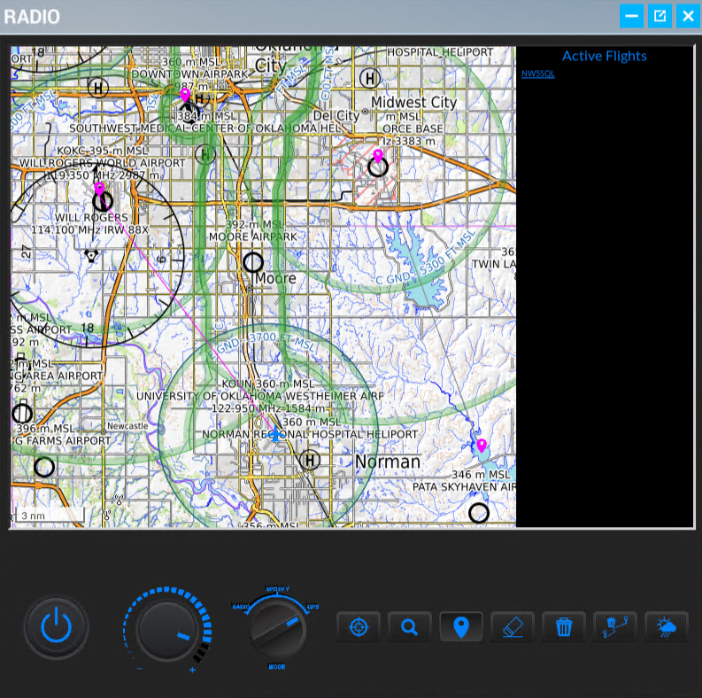Pop out the Radio window
Screen dimensions: 702x698
click(660, 16)
